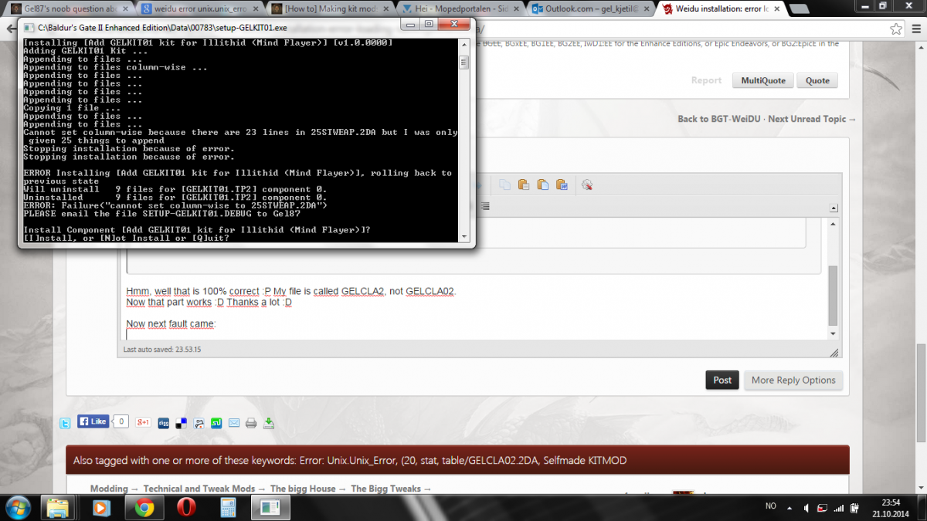The image size is (927, 521).
Task: Focus the setup-GELKIT01.exe console title bar
Action: click(209, 27)
